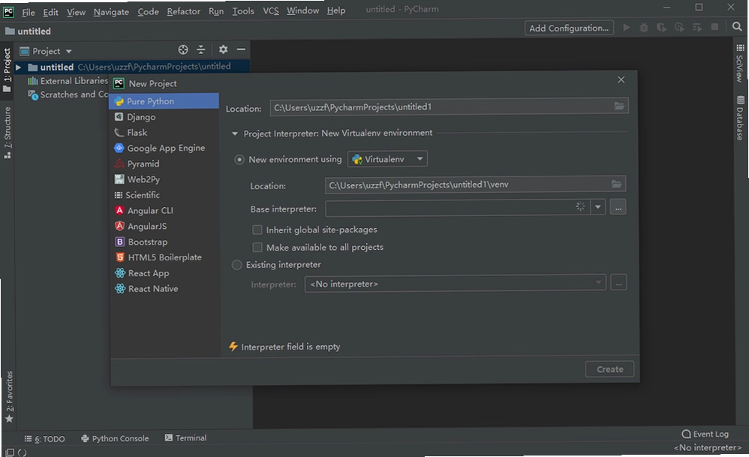This screenshot has width=749, height=457.
Task: Browse folder icon in project Location field
Action: tap(619, 106)
